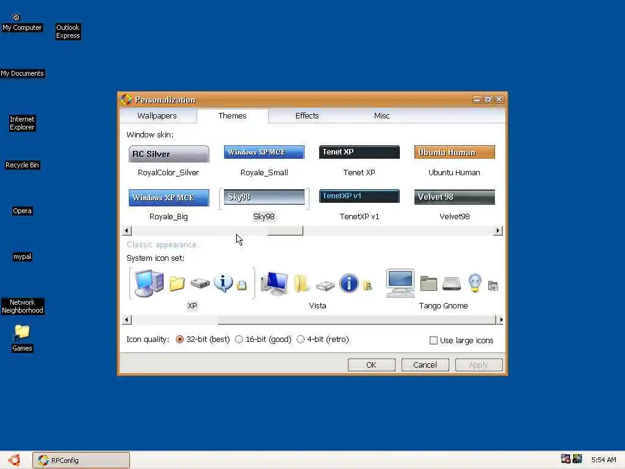Select the Outlook Express desktop shortcut
This screenshot has height=469, width=625.
pos(68,31)
